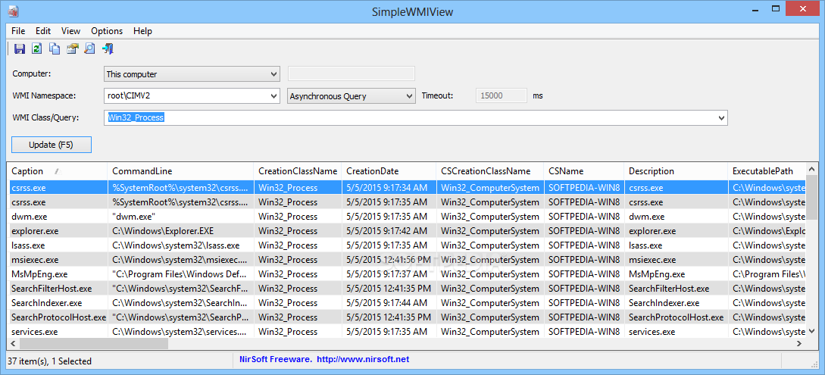Select the SearchFilterHost.exe row caption
825x375 pixels.
point(51,289)
